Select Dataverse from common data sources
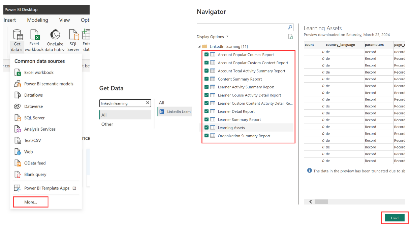Image resolution: width=412 pixels, height=229 pixels. [x=33, y=106]
